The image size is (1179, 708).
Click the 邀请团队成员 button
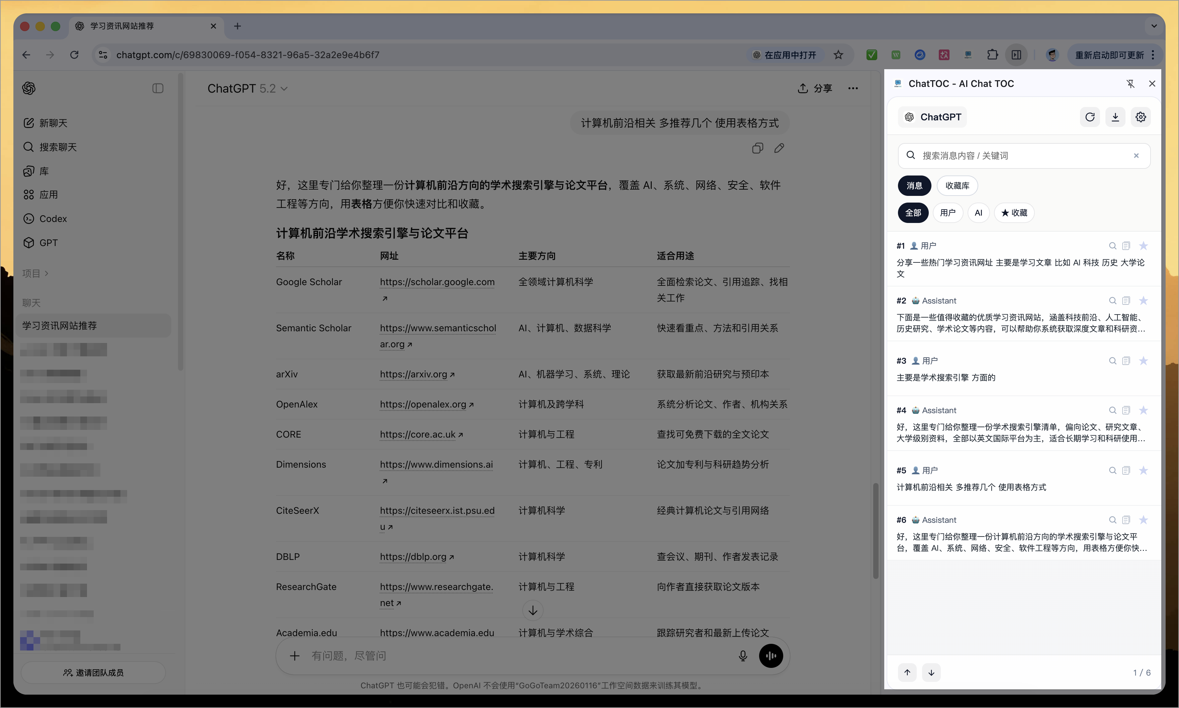point(93,672)
